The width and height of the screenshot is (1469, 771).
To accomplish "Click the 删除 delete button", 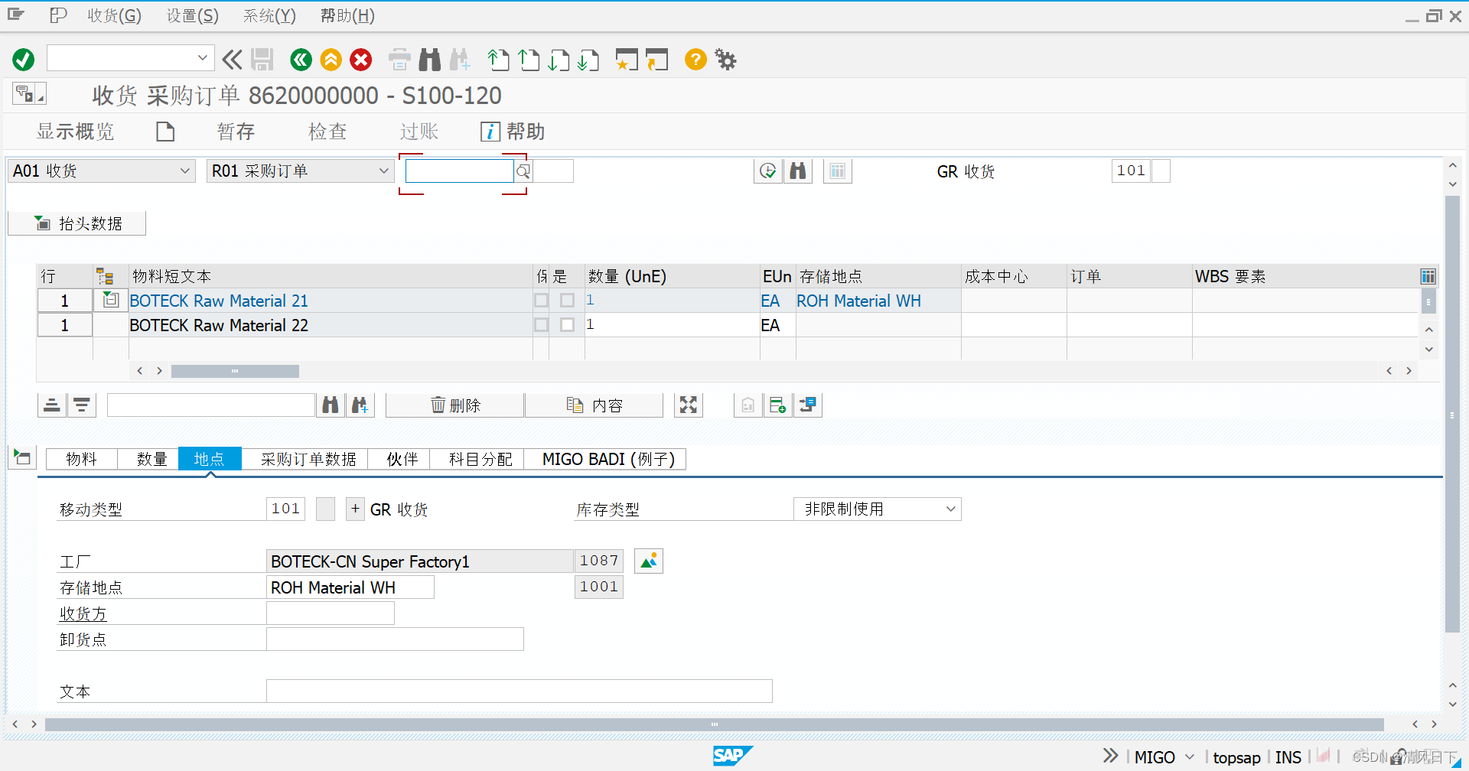I will 455,405.
